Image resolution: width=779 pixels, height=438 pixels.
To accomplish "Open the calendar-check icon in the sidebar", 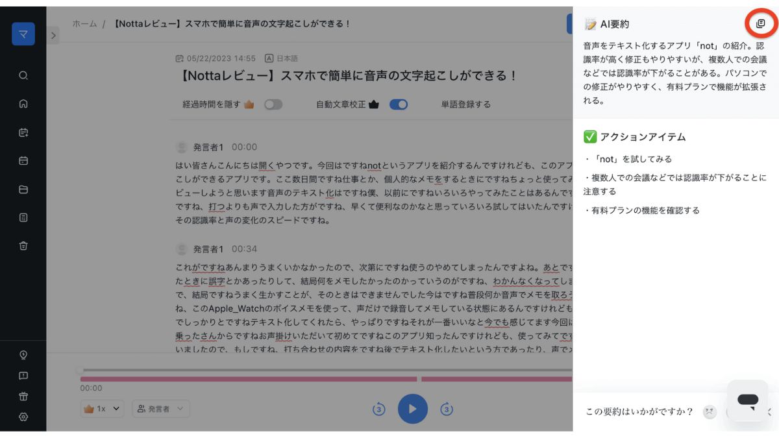I will [23, 132].
